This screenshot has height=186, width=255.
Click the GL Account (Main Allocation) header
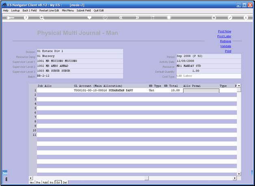pyautogui.click(x=98, y=86)
